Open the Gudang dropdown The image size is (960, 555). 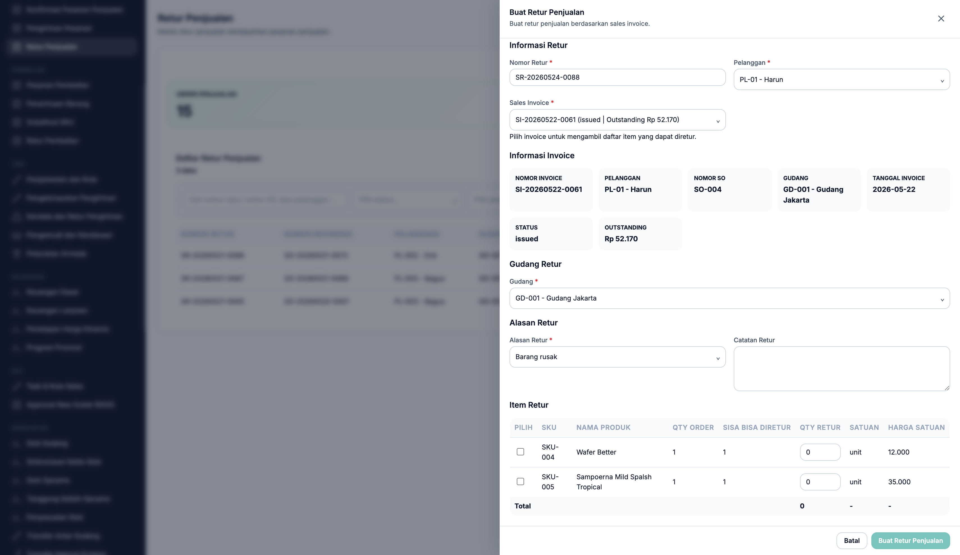pyautogui.click(x=730, y=298)
